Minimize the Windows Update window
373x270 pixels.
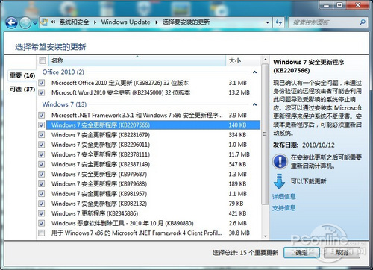point(326,4)
